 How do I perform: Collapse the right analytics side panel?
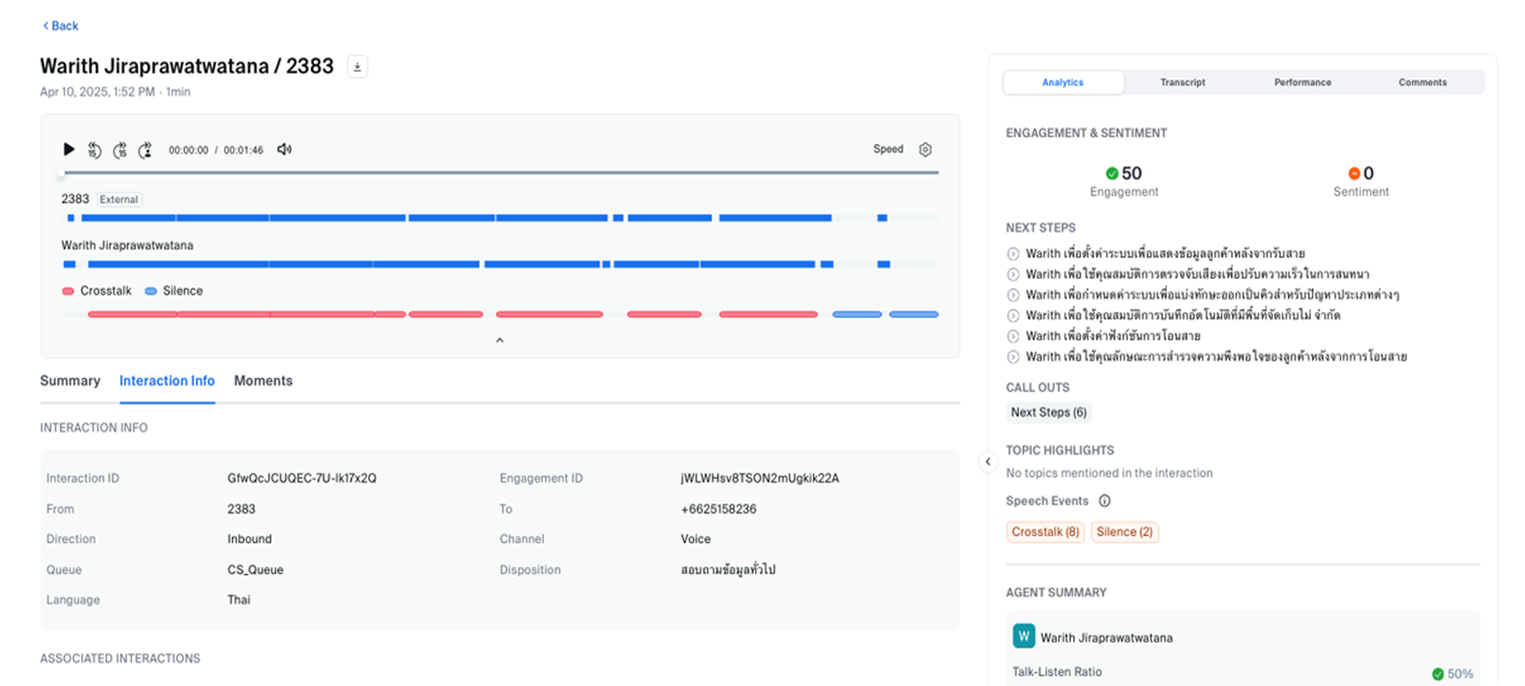(x=988, y=461)
